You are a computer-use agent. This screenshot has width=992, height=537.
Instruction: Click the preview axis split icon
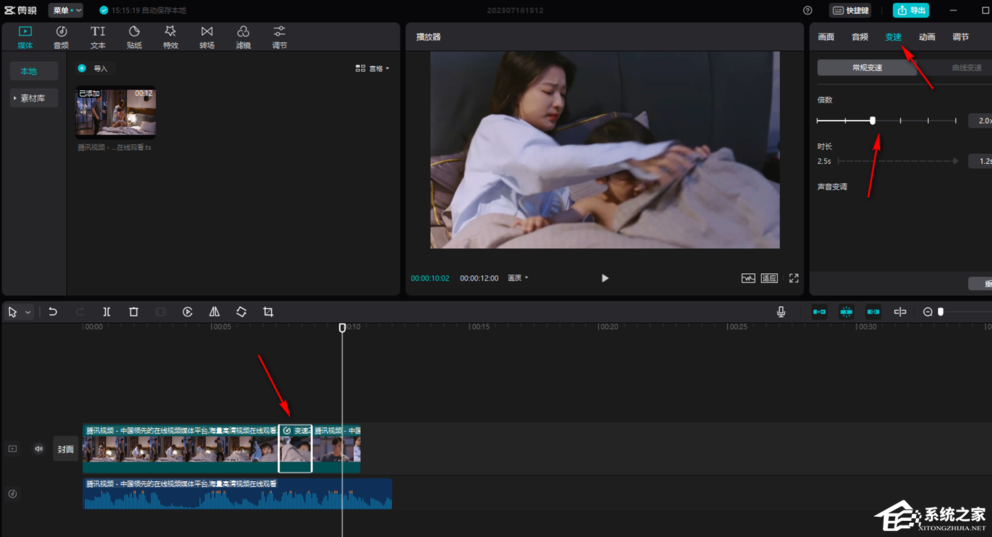tap(900, 312)
